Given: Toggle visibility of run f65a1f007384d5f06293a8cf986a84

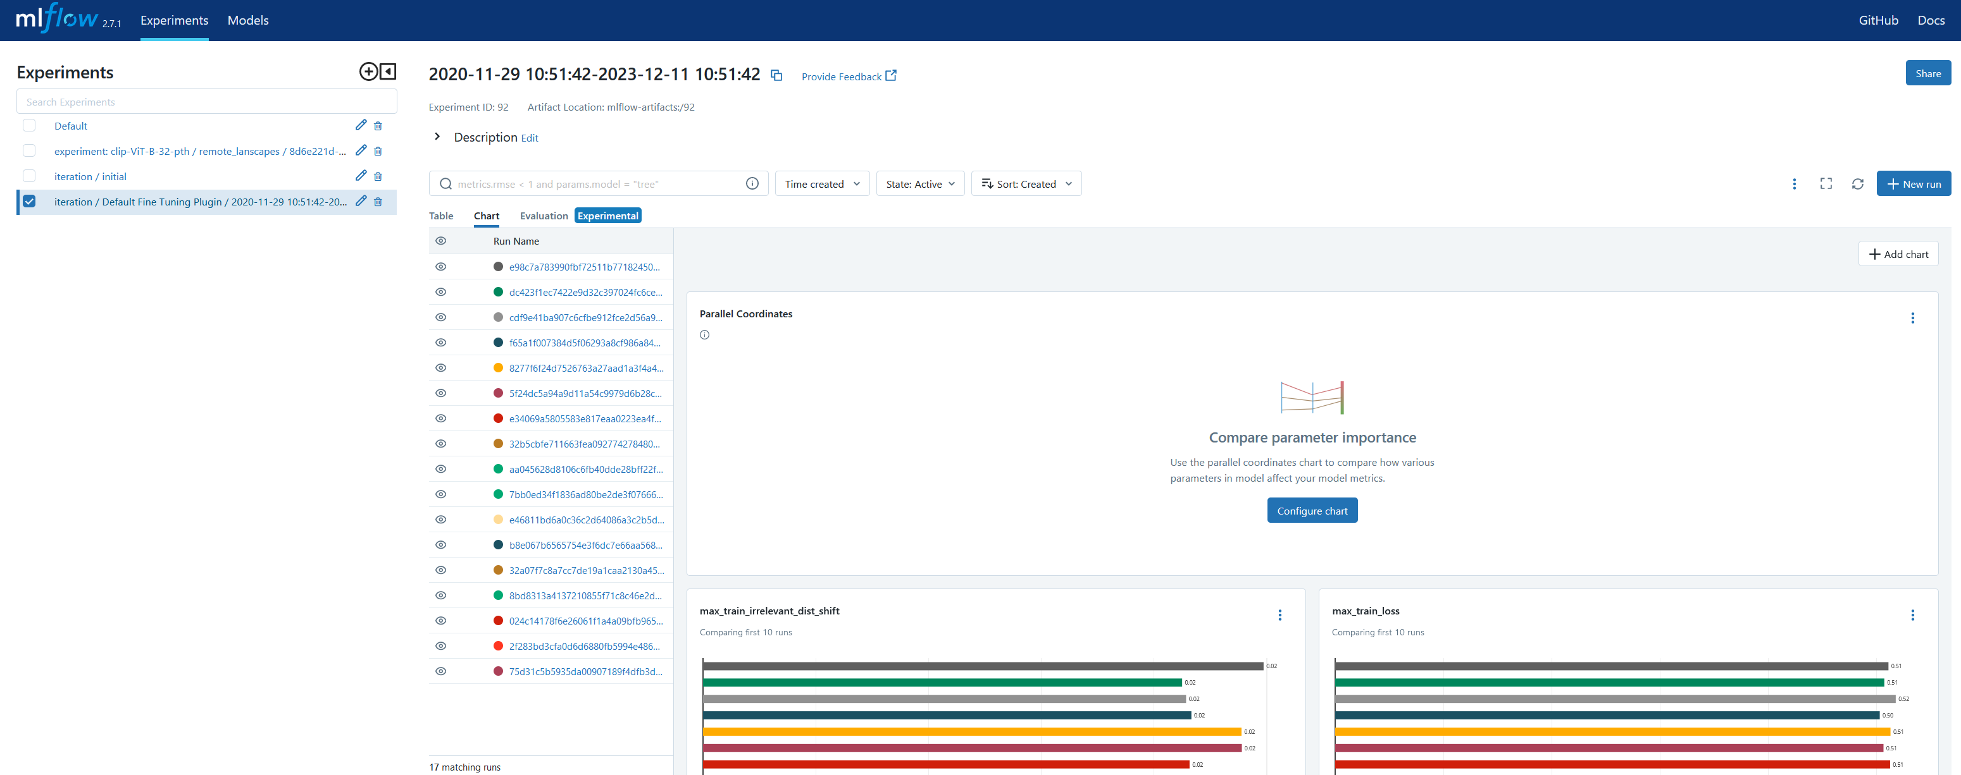Looking at the screenshot, I should 441,342.
